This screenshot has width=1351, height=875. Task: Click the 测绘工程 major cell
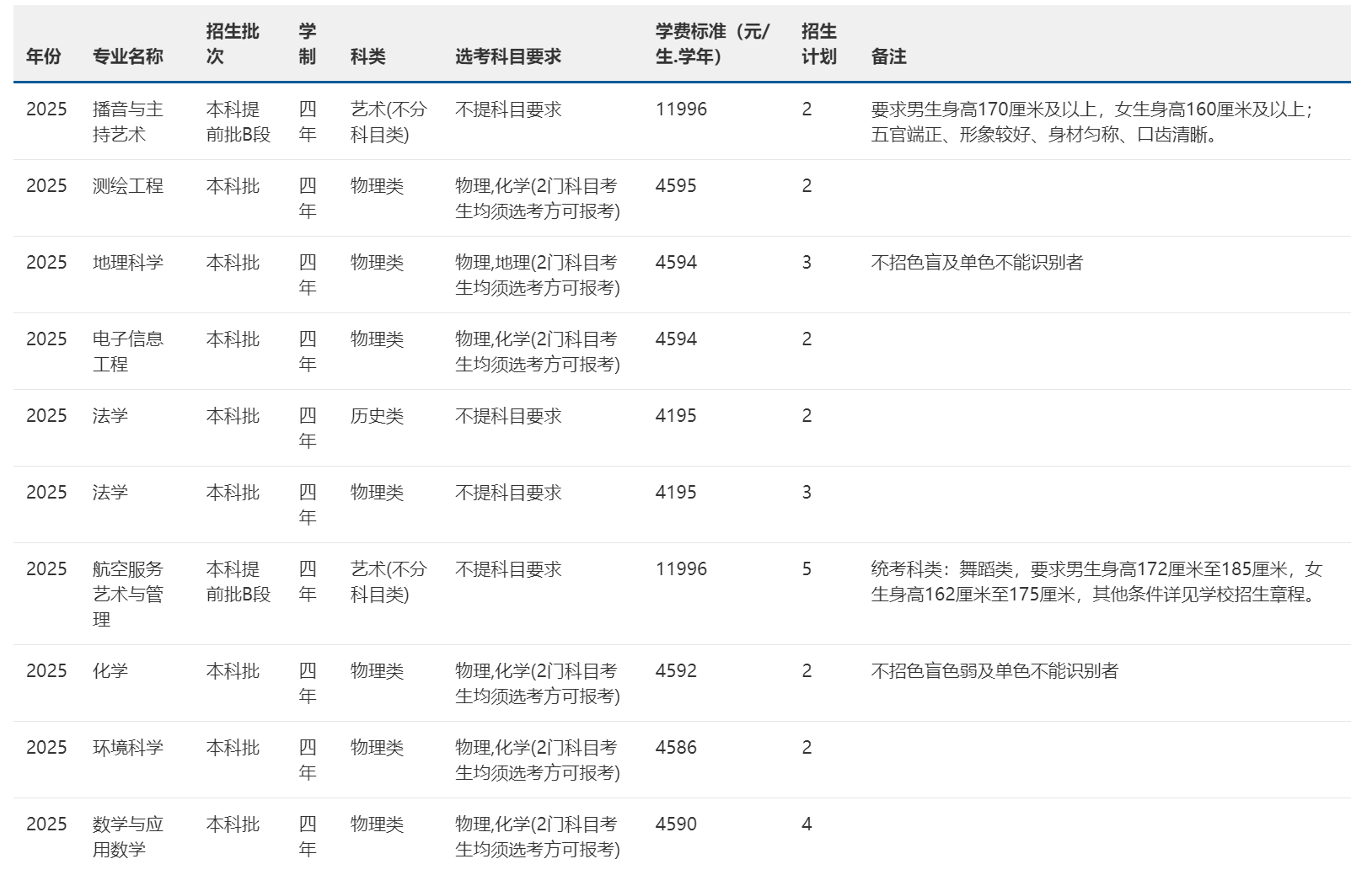click(x=127, y=186)
